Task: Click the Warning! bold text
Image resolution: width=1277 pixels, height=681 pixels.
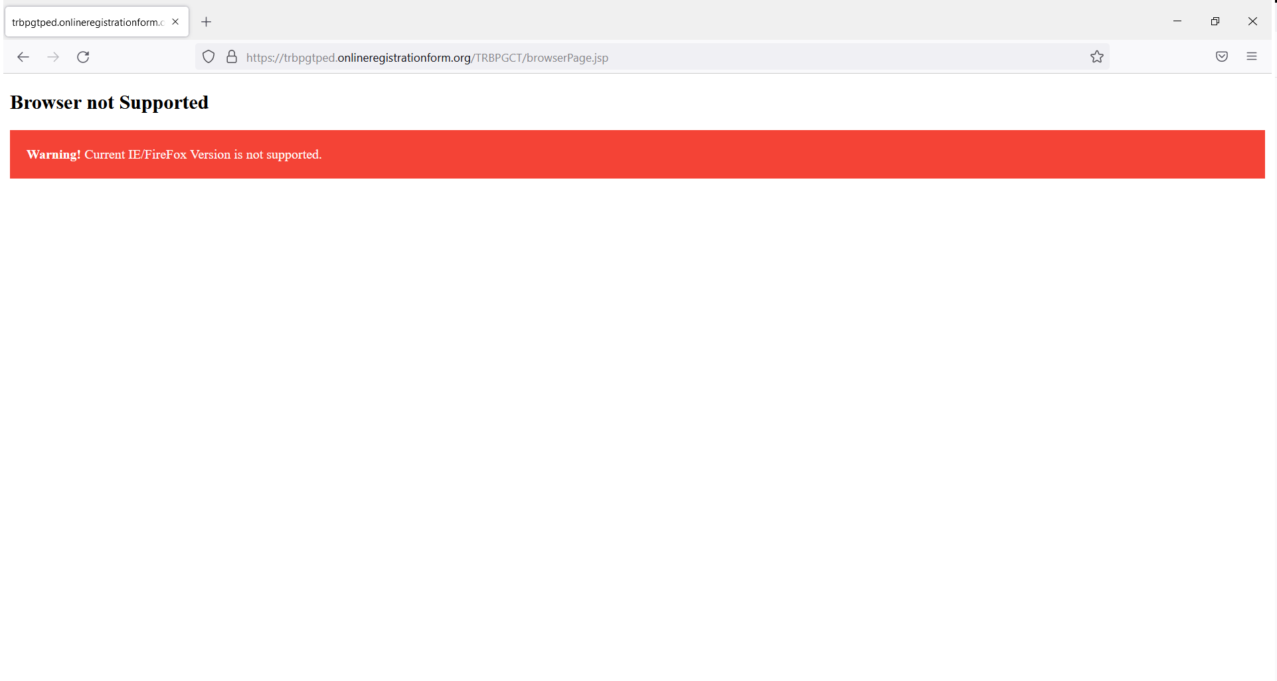Action: tap(52, 154)
